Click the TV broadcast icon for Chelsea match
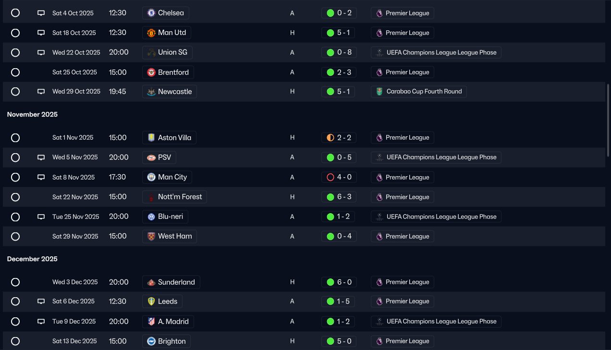Image resolution: width=611 pixels, height=350 pixels. point(41,13)
